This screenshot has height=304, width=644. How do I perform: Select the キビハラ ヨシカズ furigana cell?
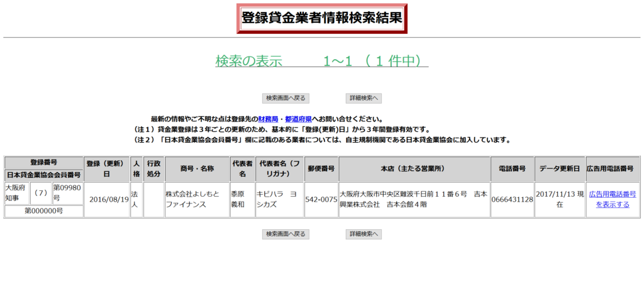tap(279, 200)
